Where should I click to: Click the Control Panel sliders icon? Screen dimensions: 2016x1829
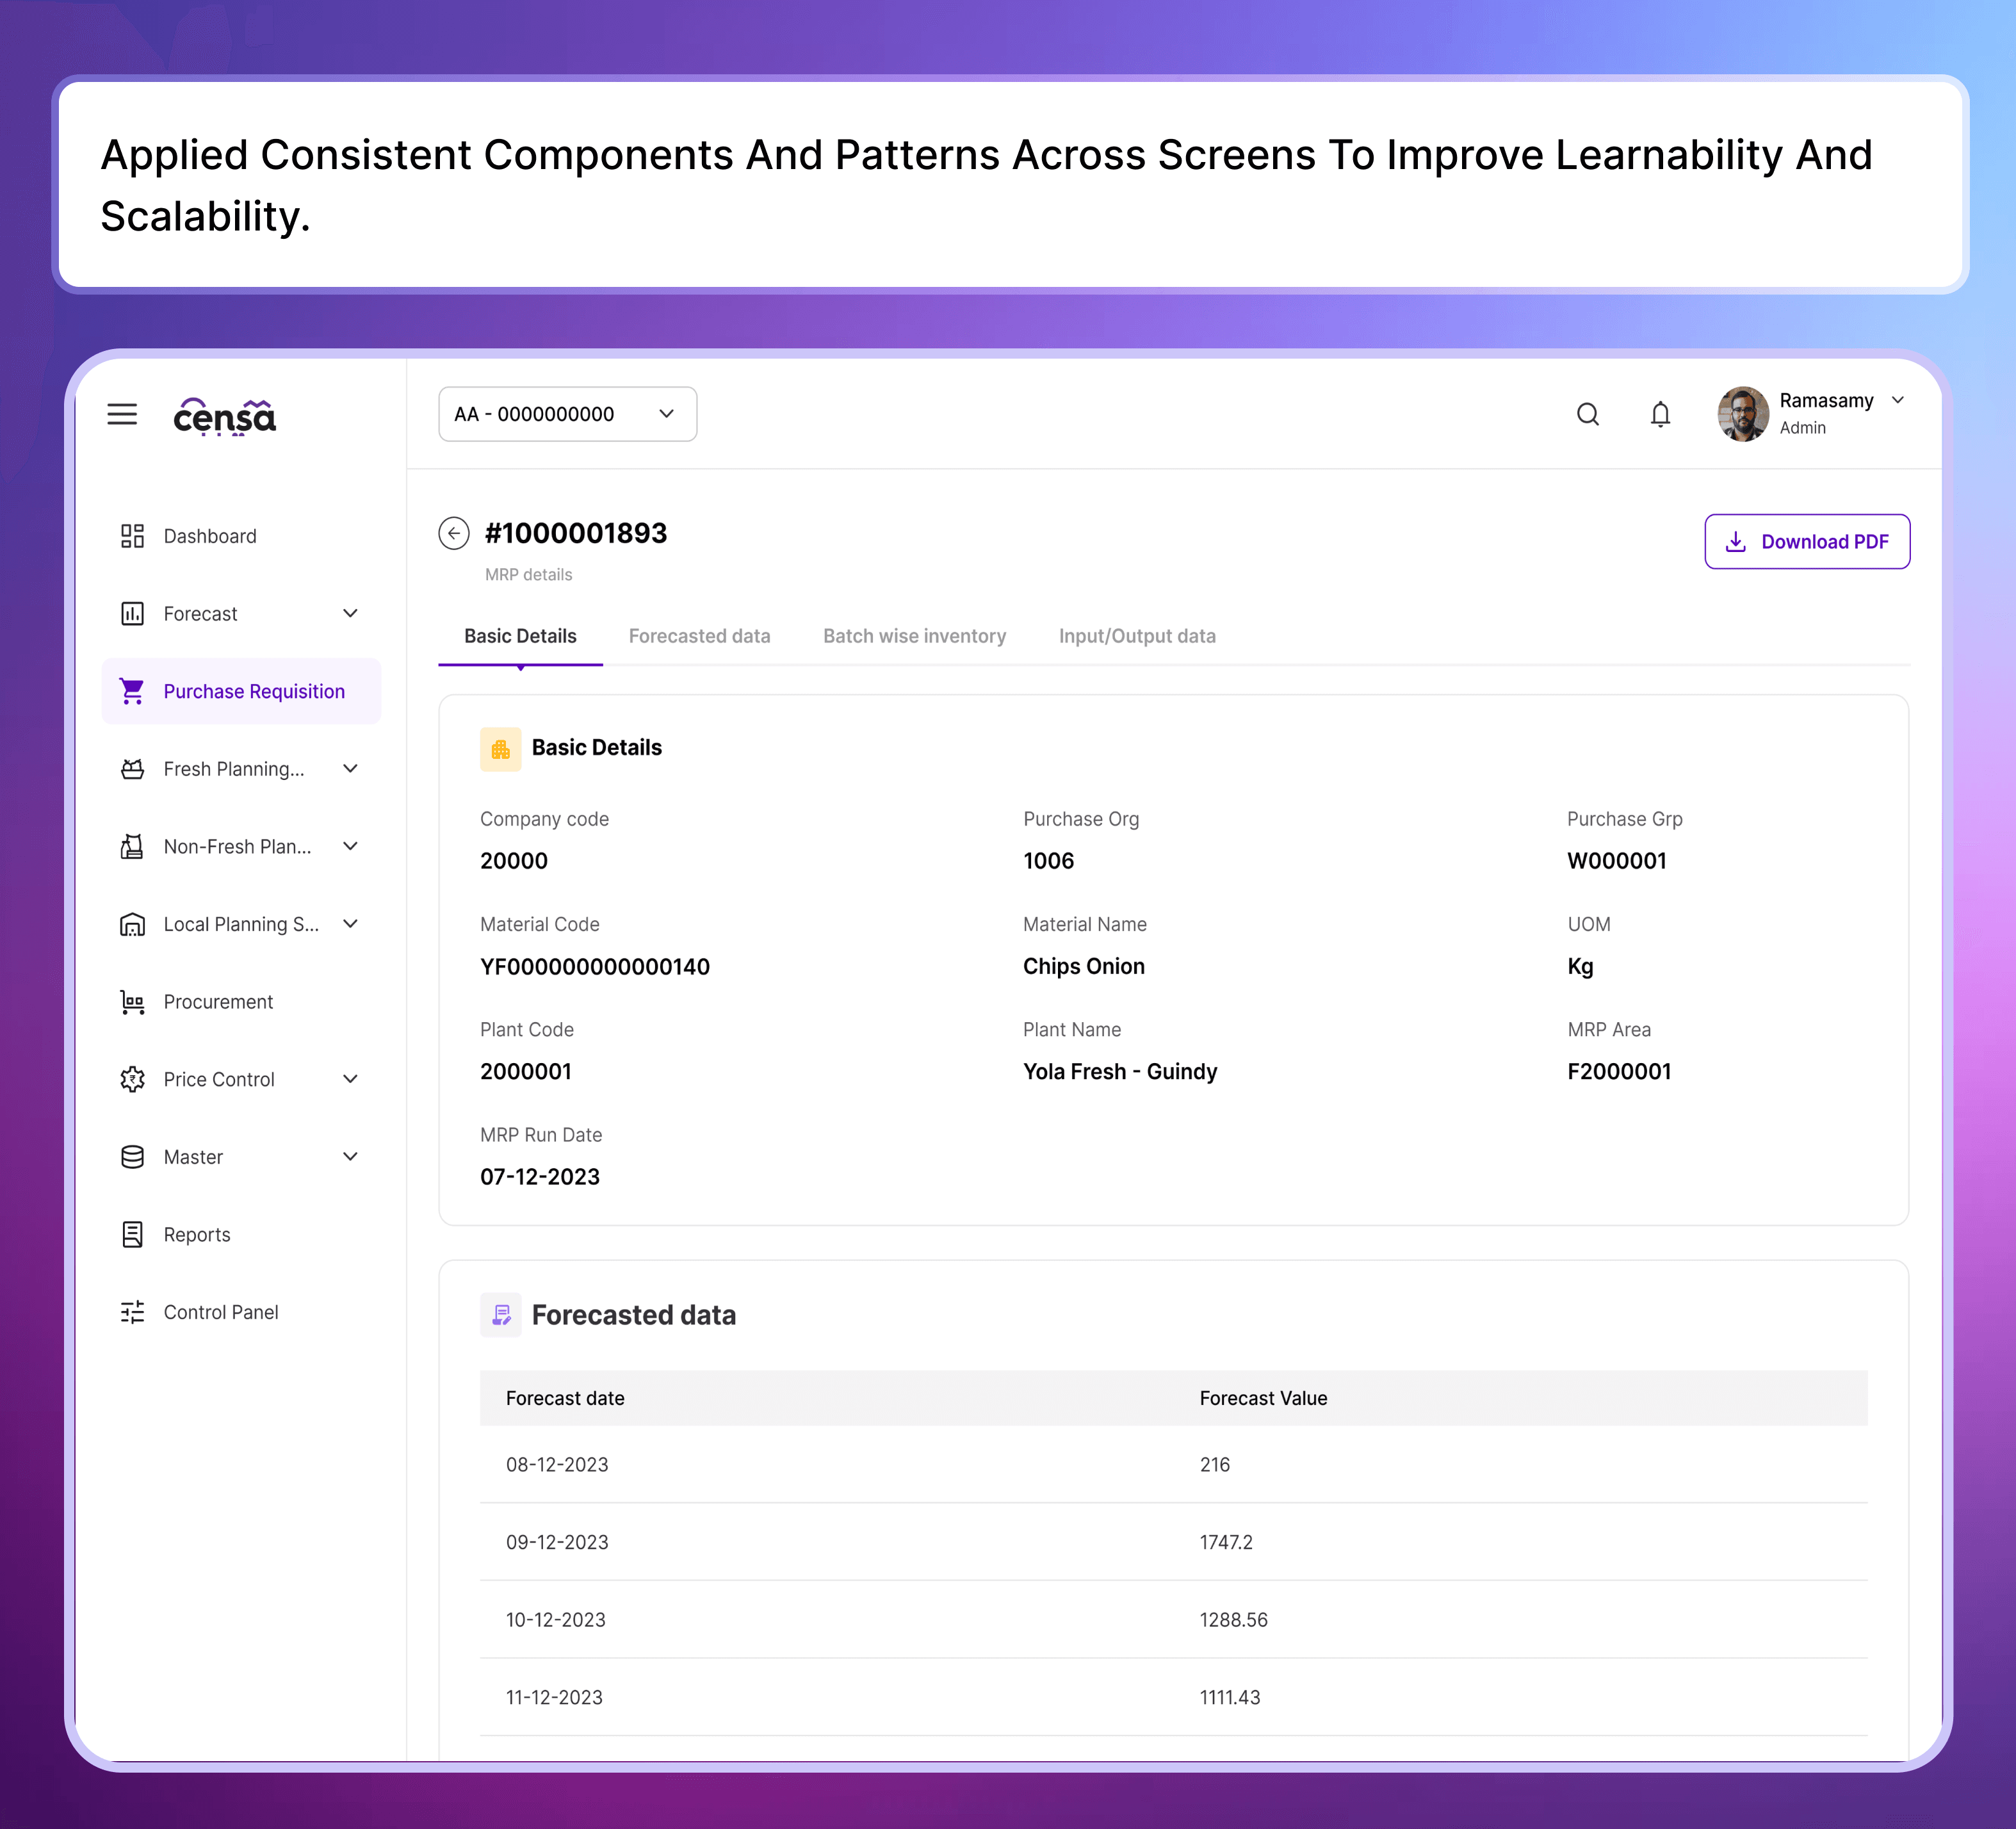point(132,1312)
